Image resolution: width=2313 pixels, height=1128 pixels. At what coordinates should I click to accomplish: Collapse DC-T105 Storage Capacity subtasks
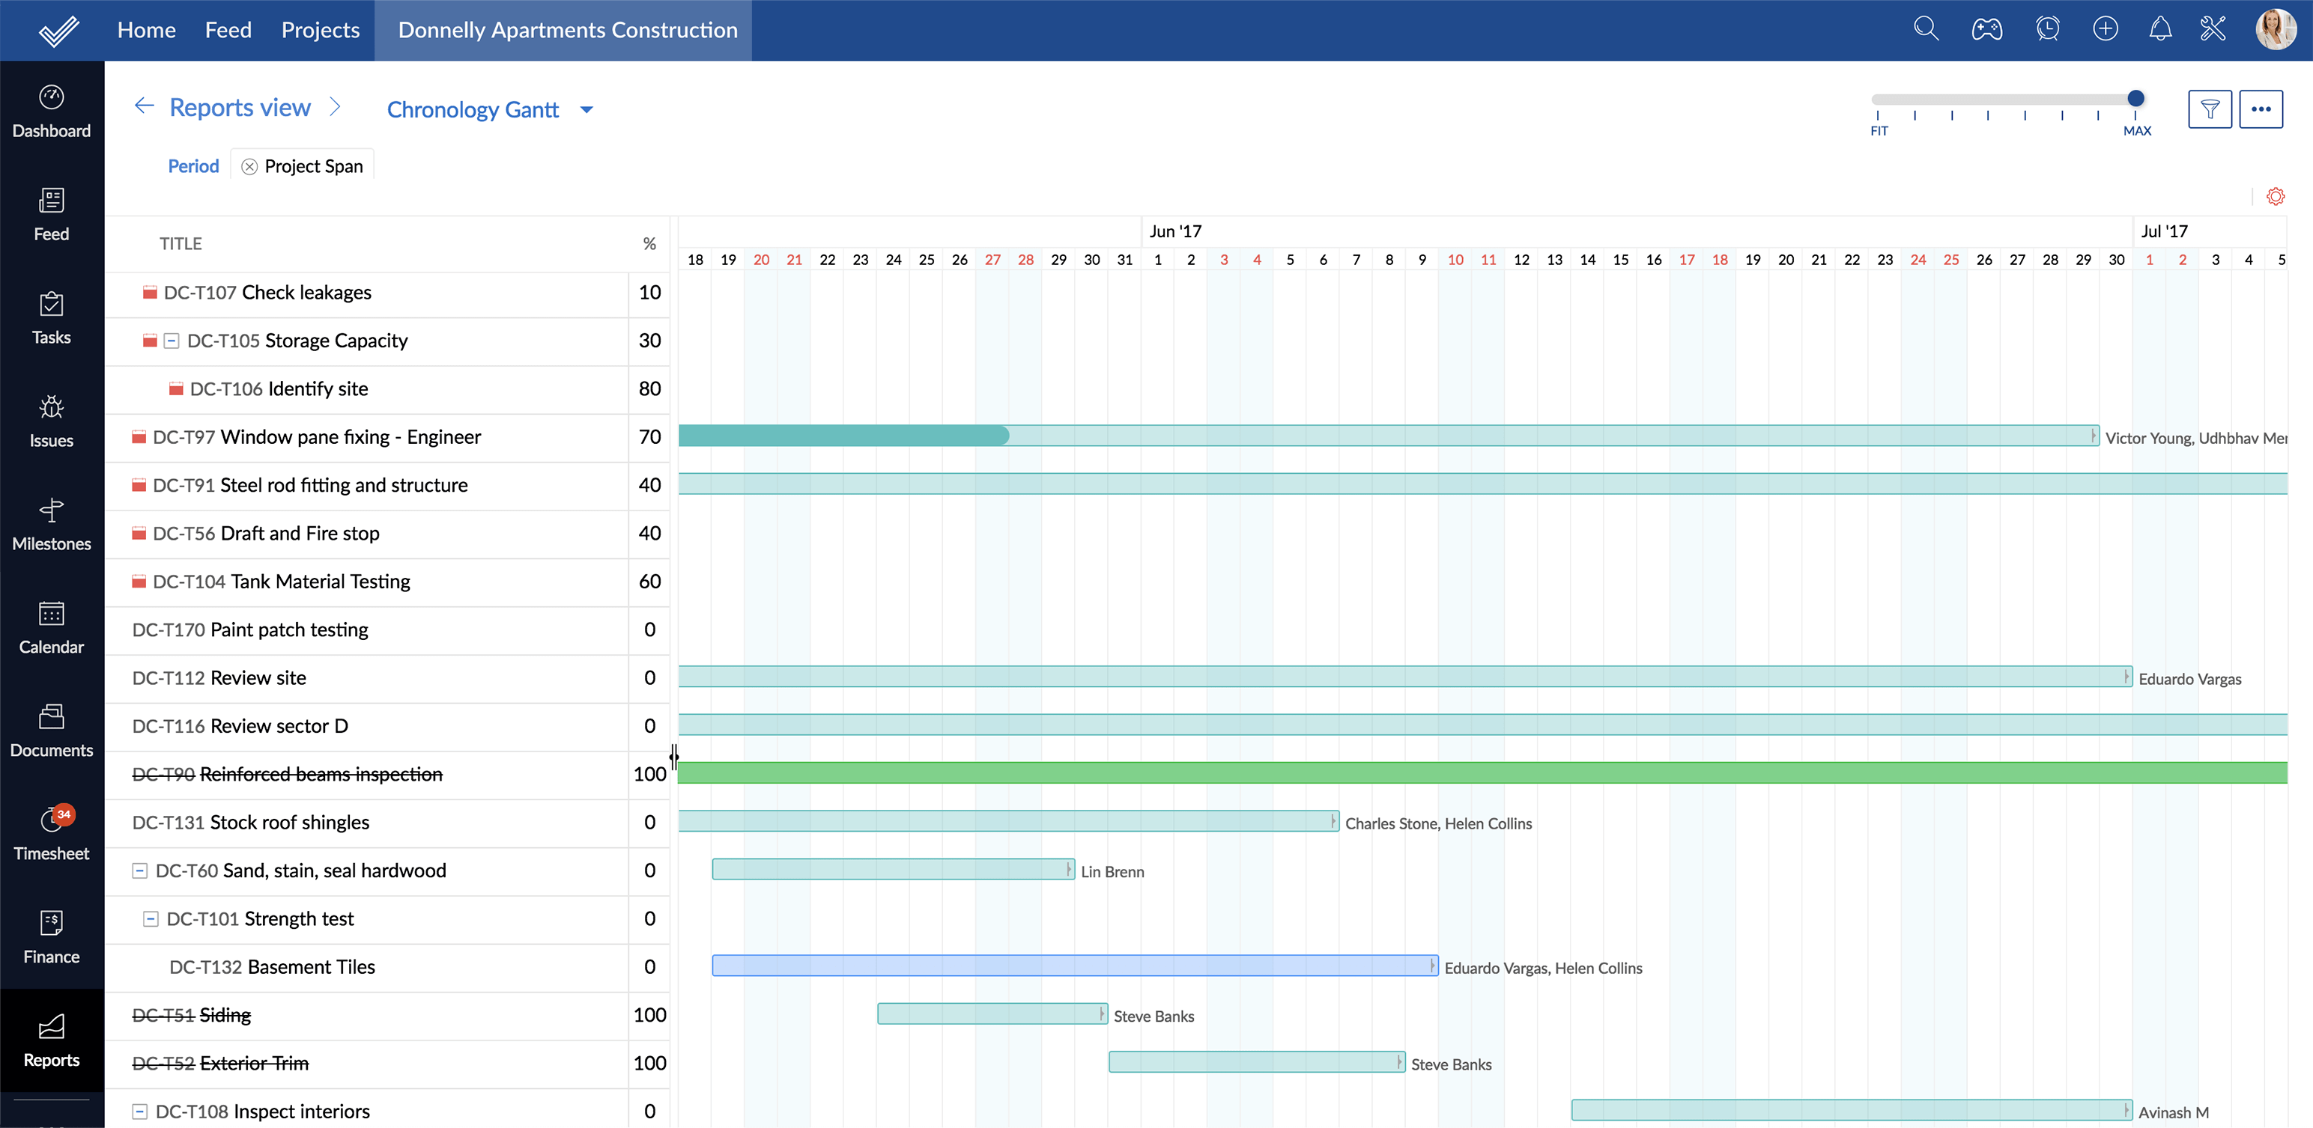pos(172,341)
